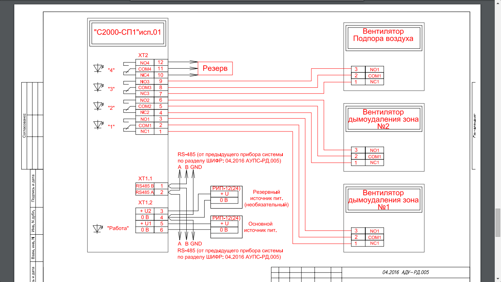
Task: Click the XT1.2 block label
Action: (145, 202)
